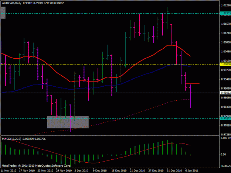
Task: Select the small gray rectangle at top-left
Action: pos(3,13)
